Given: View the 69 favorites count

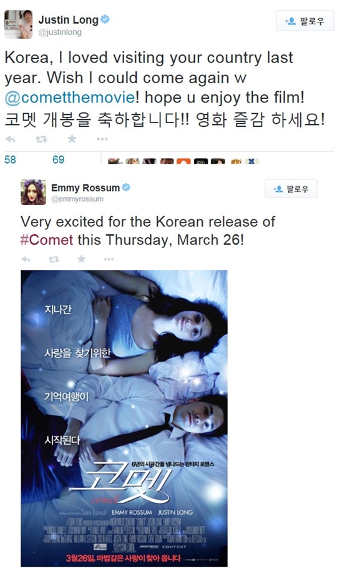Looking at the screenshot, I should pos(58,159).
